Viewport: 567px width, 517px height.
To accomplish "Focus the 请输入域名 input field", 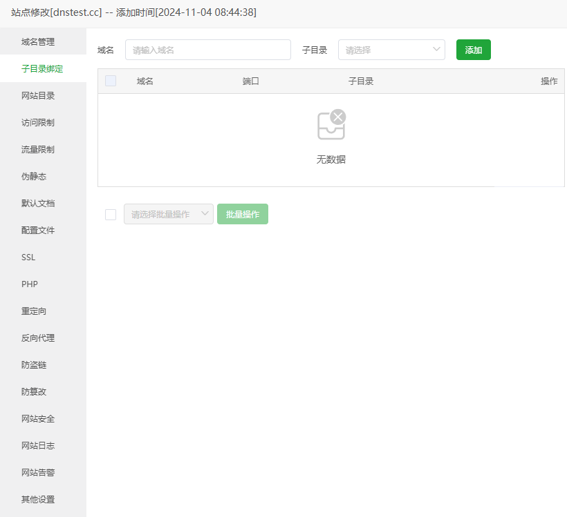I will click(207, 50).
